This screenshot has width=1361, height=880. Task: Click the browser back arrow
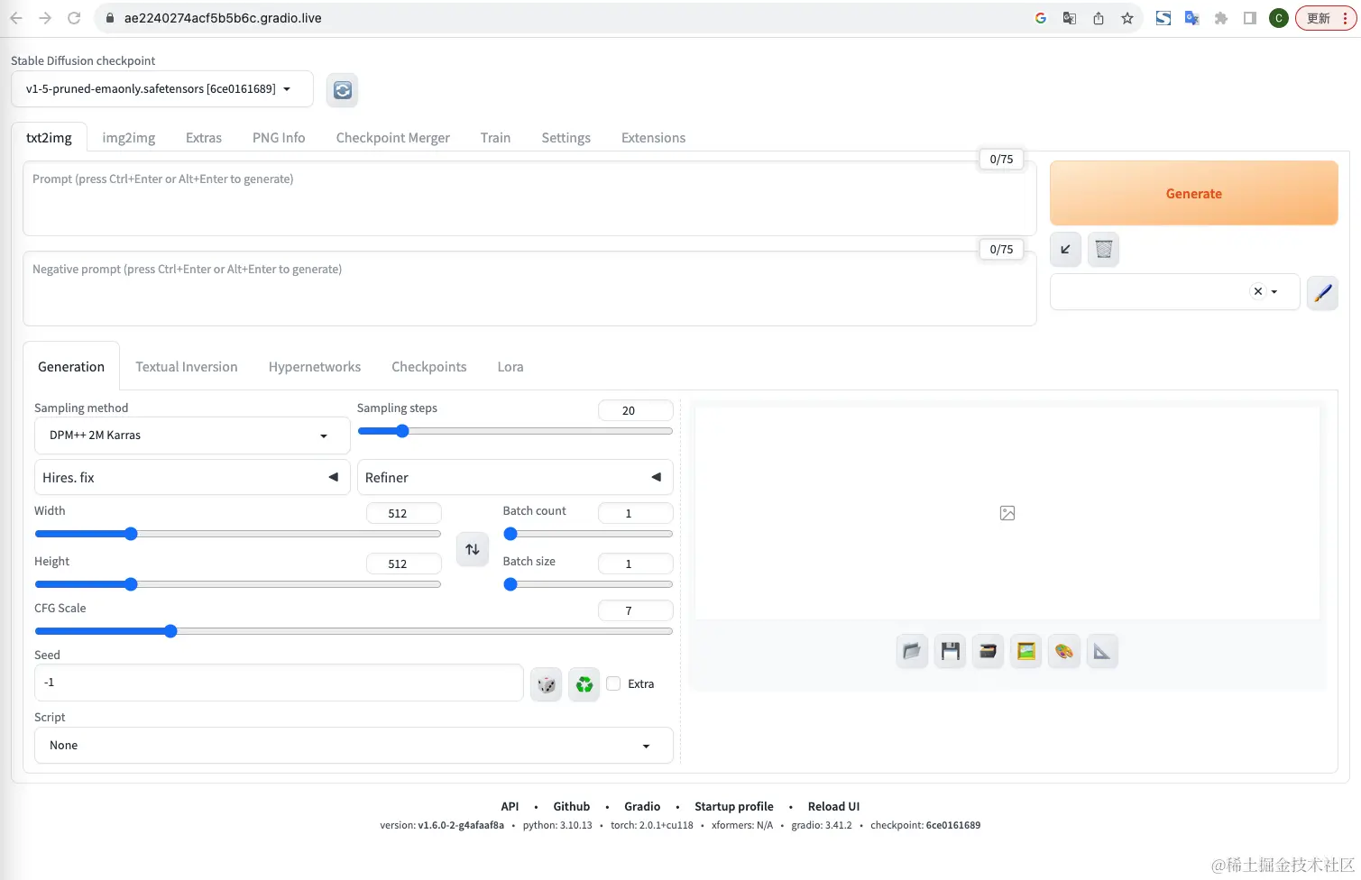pos(16,18)
